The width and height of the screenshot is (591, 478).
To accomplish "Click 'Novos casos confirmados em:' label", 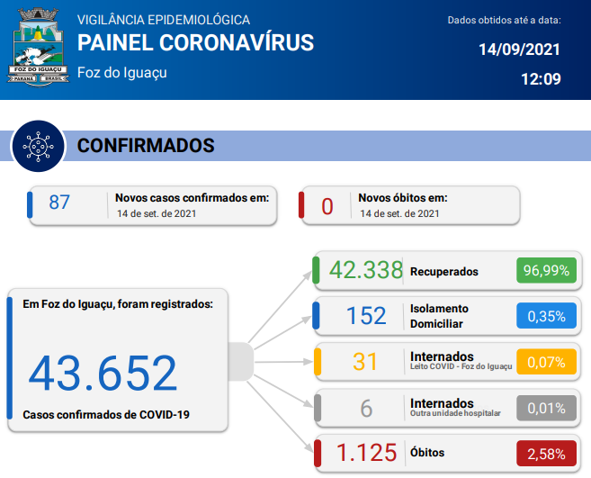I will click(x=193, y=198).
